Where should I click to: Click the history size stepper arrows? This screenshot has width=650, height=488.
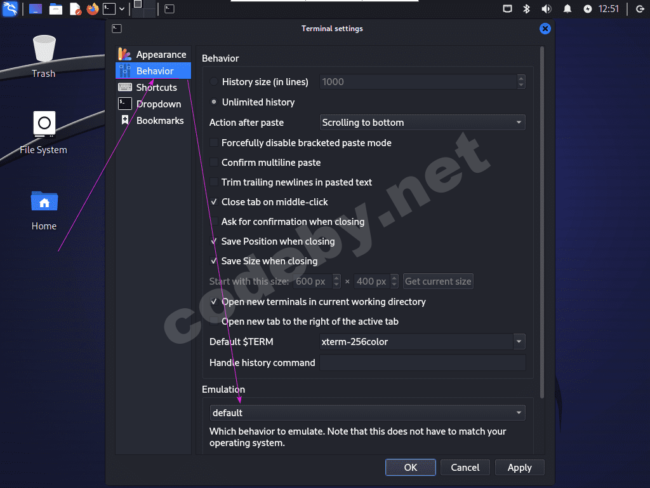521,82
